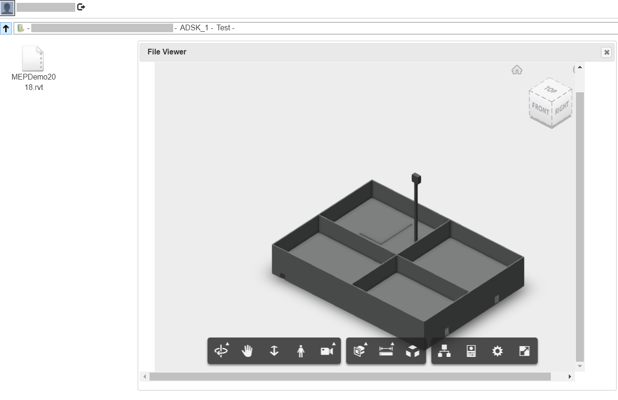Screen dimensions: 618x400
Task: Click the scroll right arrow in viewer
Action: 570,376
